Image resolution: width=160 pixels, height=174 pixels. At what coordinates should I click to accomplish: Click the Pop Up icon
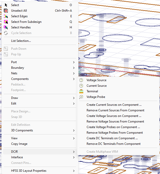click(6, 54)
